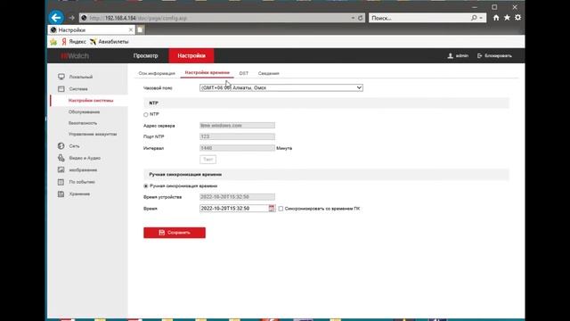Image resolution: width=570 pixels, height=321 pixels.
Task: Click the По событию calendar icon
Action: 61,182
